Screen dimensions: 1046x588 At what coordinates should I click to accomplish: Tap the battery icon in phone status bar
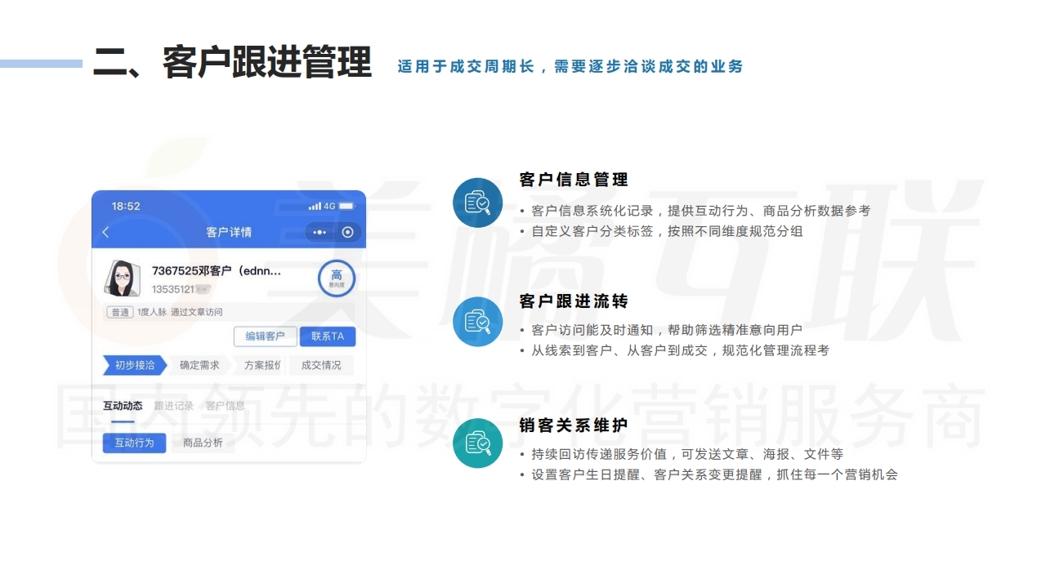(346, 206)
